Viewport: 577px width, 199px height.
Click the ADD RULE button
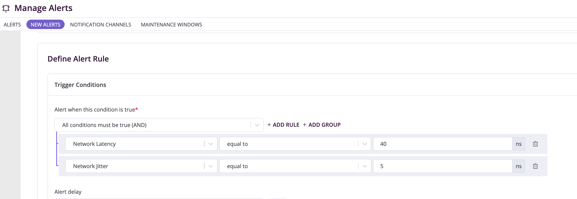coord(283,125)
